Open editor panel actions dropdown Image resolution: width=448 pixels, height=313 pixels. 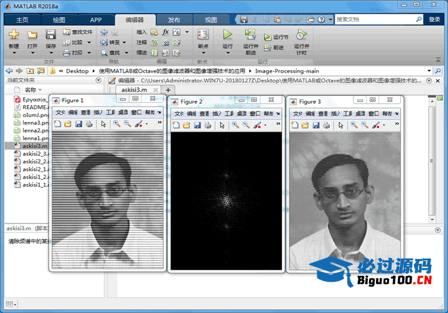pyautogui.click(x=429, y=81)
